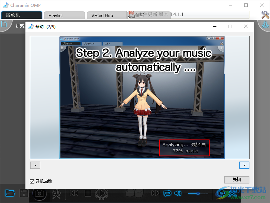Viewport: 270px width, 203px height.
Task: Click the save floppy disk icon
Action: tap(24, 193)
